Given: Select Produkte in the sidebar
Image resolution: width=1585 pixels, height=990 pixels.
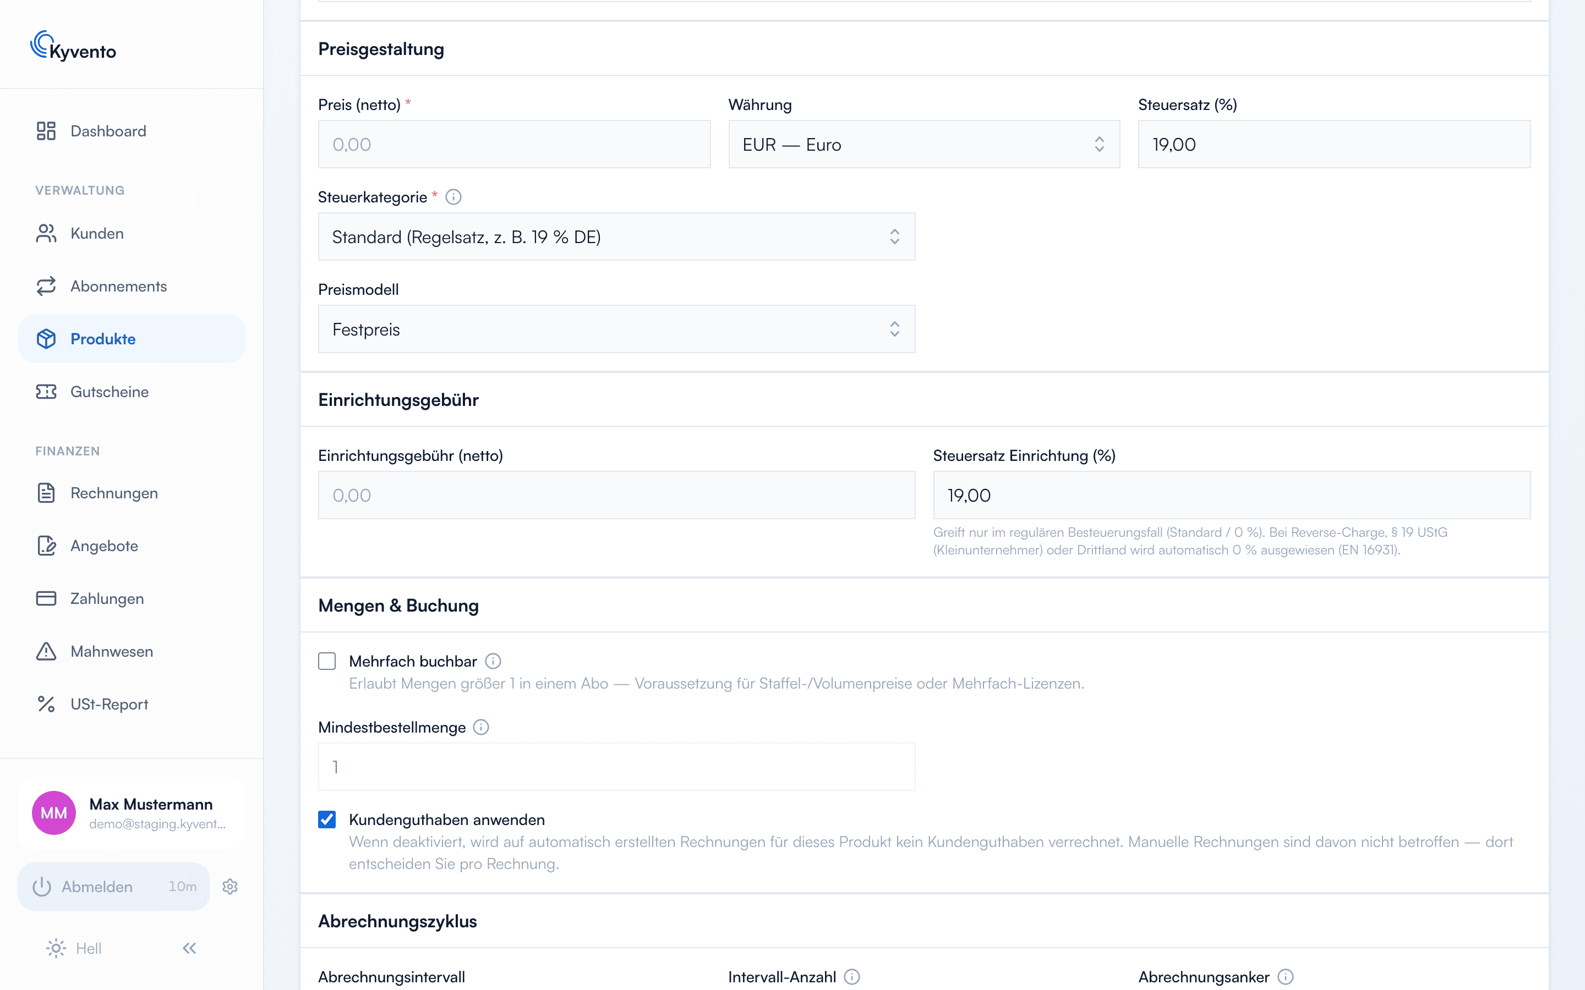Looking at the screenshot, I should pos(131,339).
